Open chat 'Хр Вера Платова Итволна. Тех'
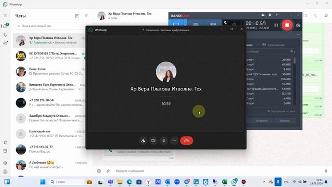Viewport: 332px width, 187px height. [x=49, y=41]
